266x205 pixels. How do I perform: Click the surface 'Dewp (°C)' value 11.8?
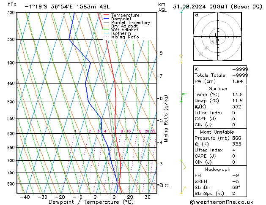pyautogui.click(x=238, y=101)
